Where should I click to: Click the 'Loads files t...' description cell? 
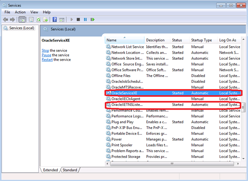[x=157, y=145]
